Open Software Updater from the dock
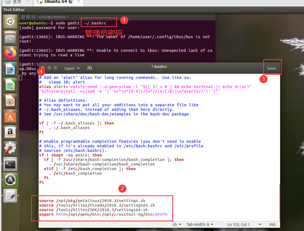The width and height of the screenshot is (304, 231). tap(10, 180)
